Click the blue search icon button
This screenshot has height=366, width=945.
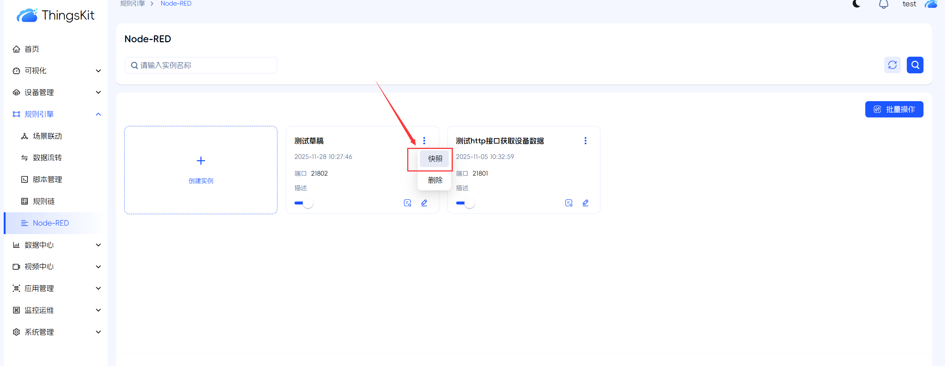(915, 65)
